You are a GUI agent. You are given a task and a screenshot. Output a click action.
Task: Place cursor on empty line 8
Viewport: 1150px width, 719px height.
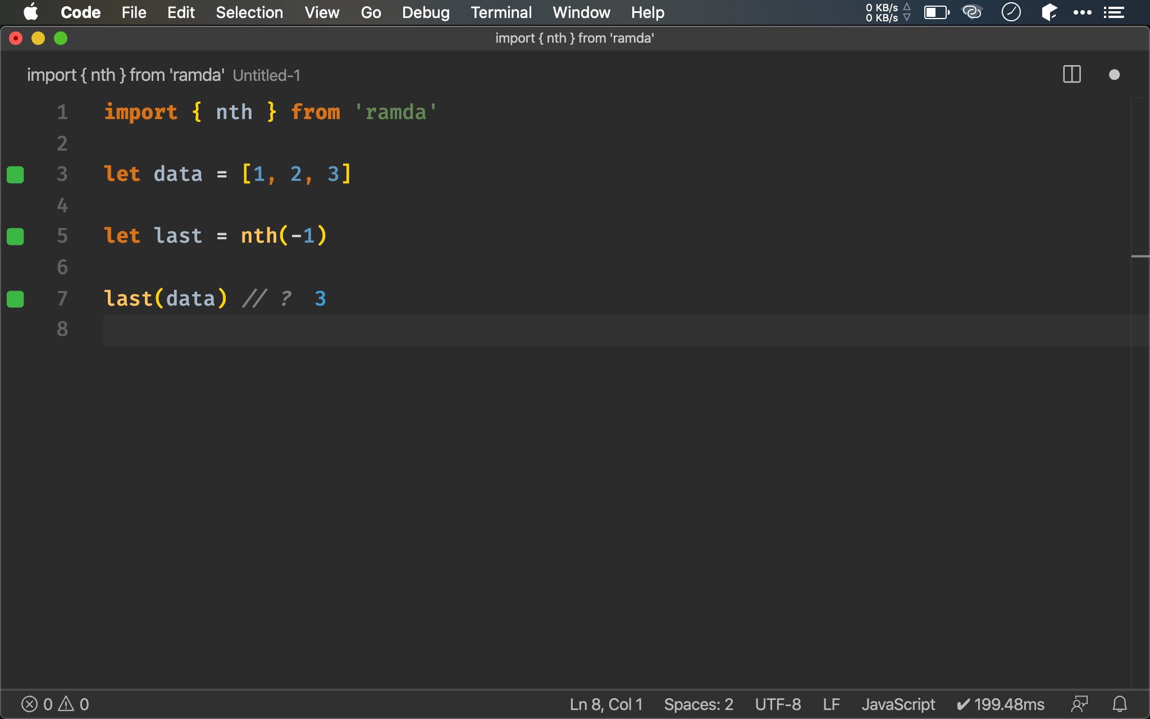coord(617,330)
